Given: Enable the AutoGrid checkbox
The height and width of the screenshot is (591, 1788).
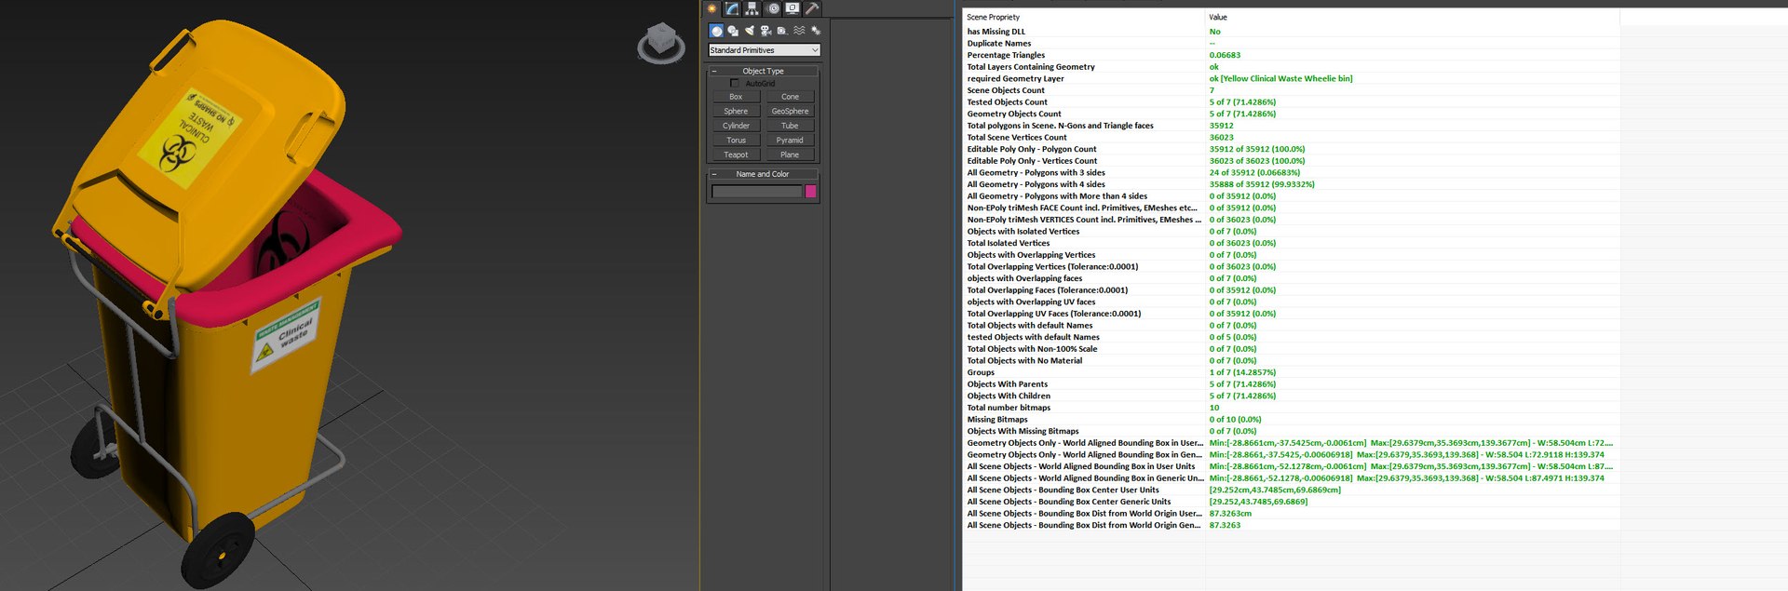Looking at the screenshot, I should point(734,84).
